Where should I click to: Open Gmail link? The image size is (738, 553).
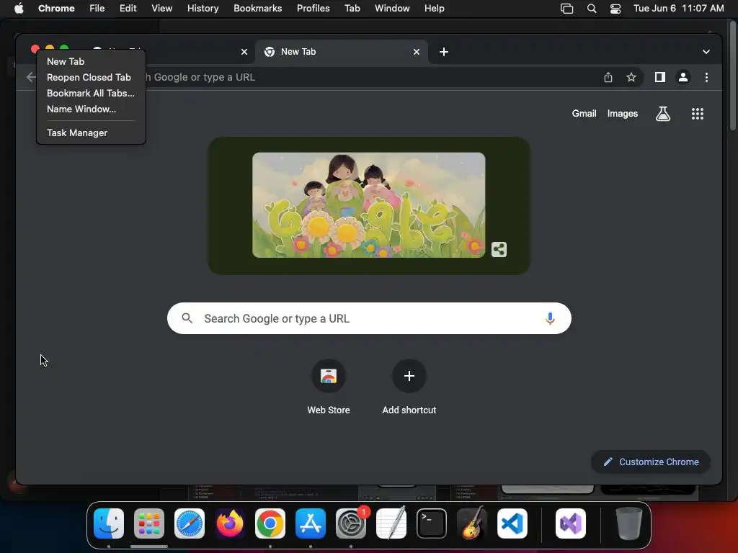click(584, 113)
